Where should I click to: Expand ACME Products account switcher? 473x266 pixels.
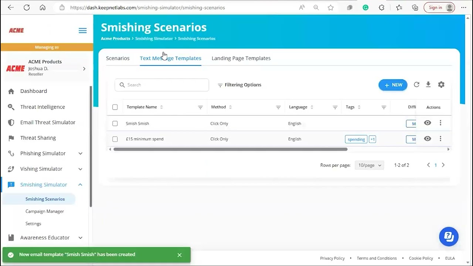point(84,68)
